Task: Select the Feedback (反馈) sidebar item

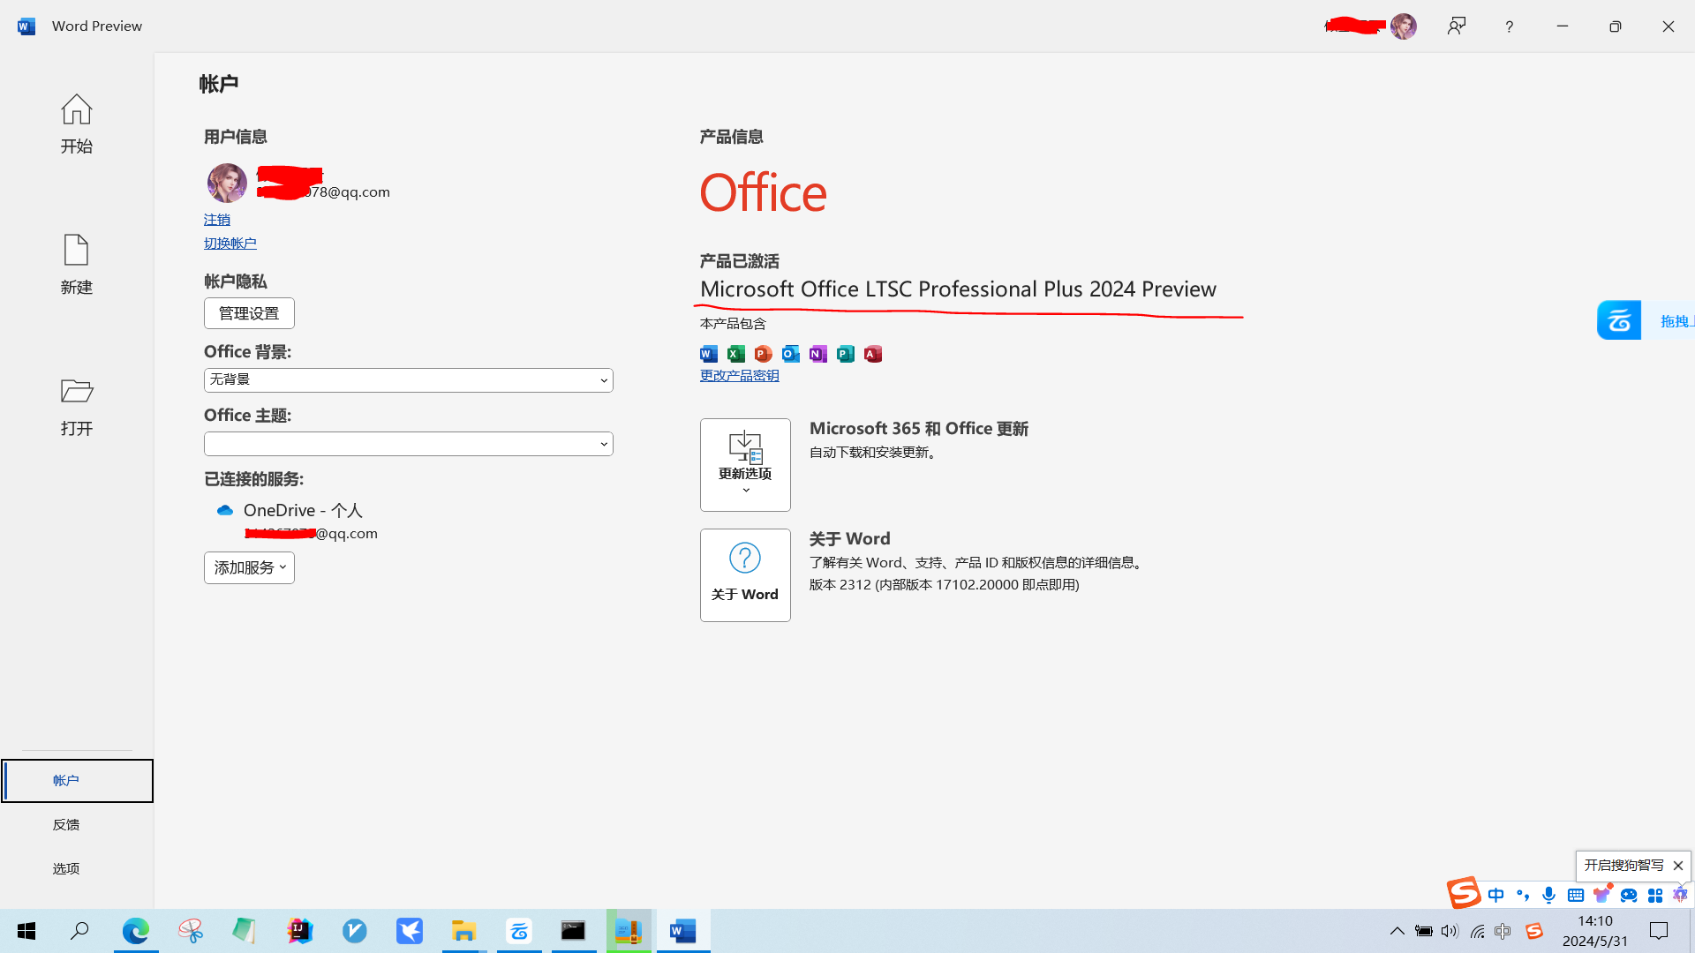Action: coord(66,824)
